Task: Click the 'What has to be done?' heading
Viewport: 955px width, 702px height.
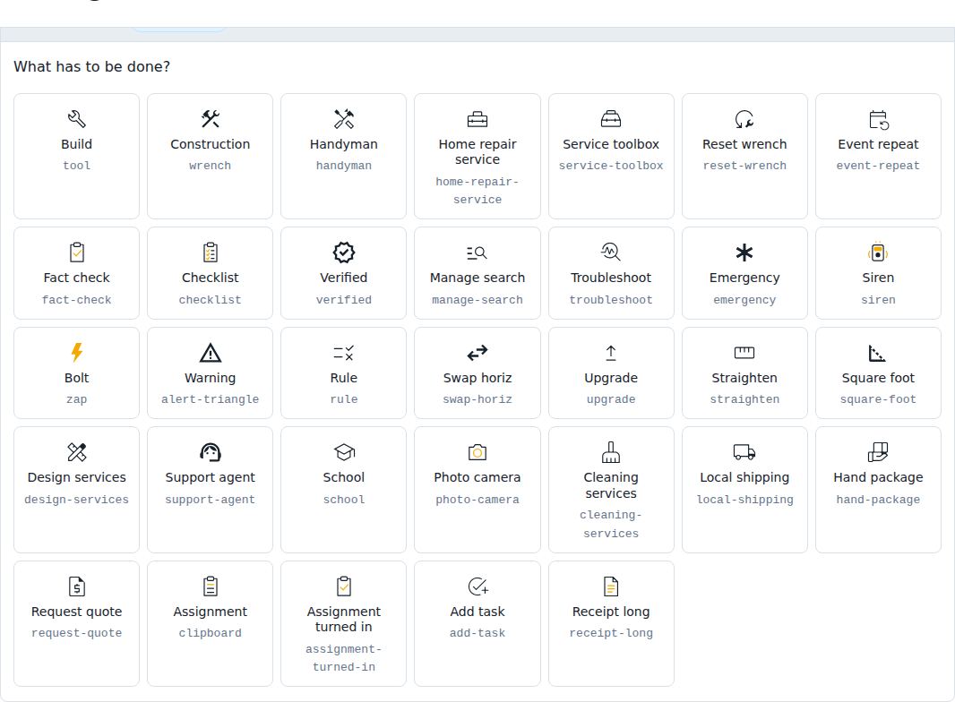Action: (x=92, y=66)
